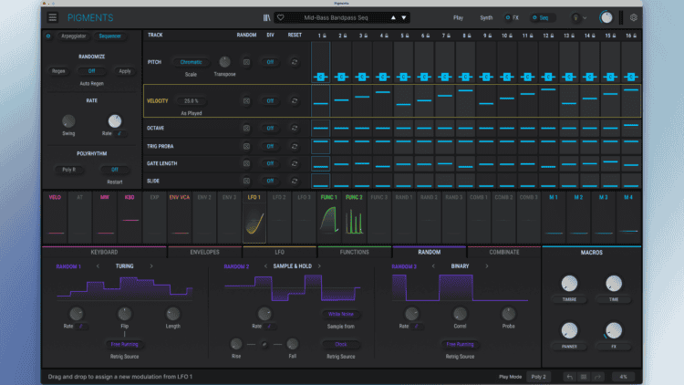Image resolution: width=684 pixels, height=385 pixels.
Task: Adjust the TIMBRE macro knob
Action: point(569,284)
